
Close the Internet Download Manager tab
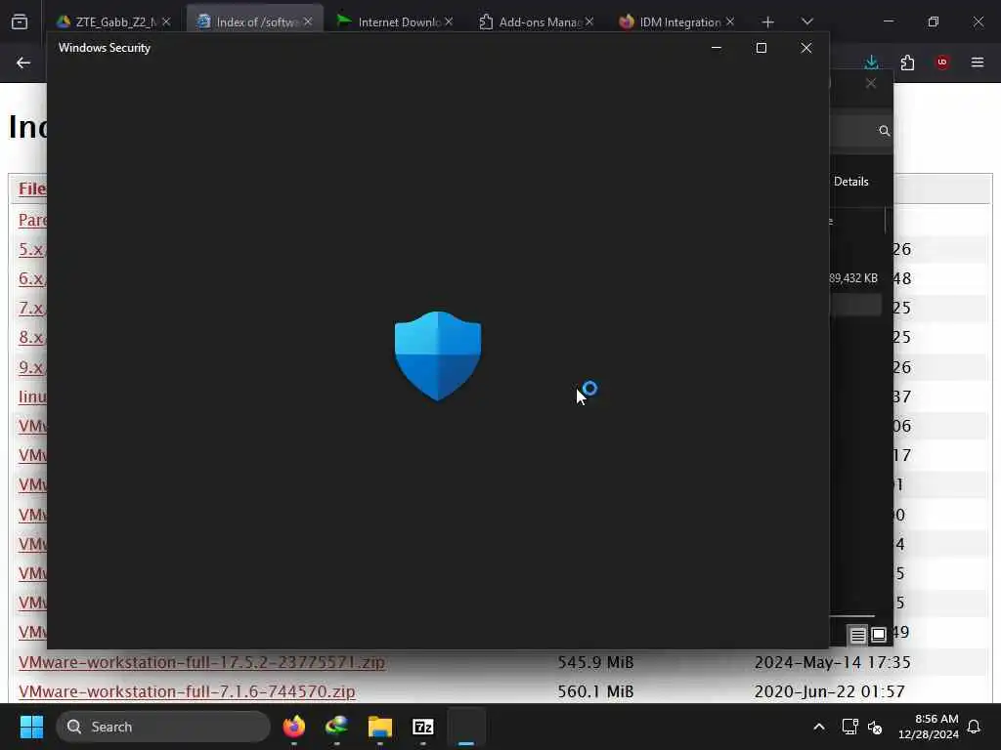tap(449, 21)
